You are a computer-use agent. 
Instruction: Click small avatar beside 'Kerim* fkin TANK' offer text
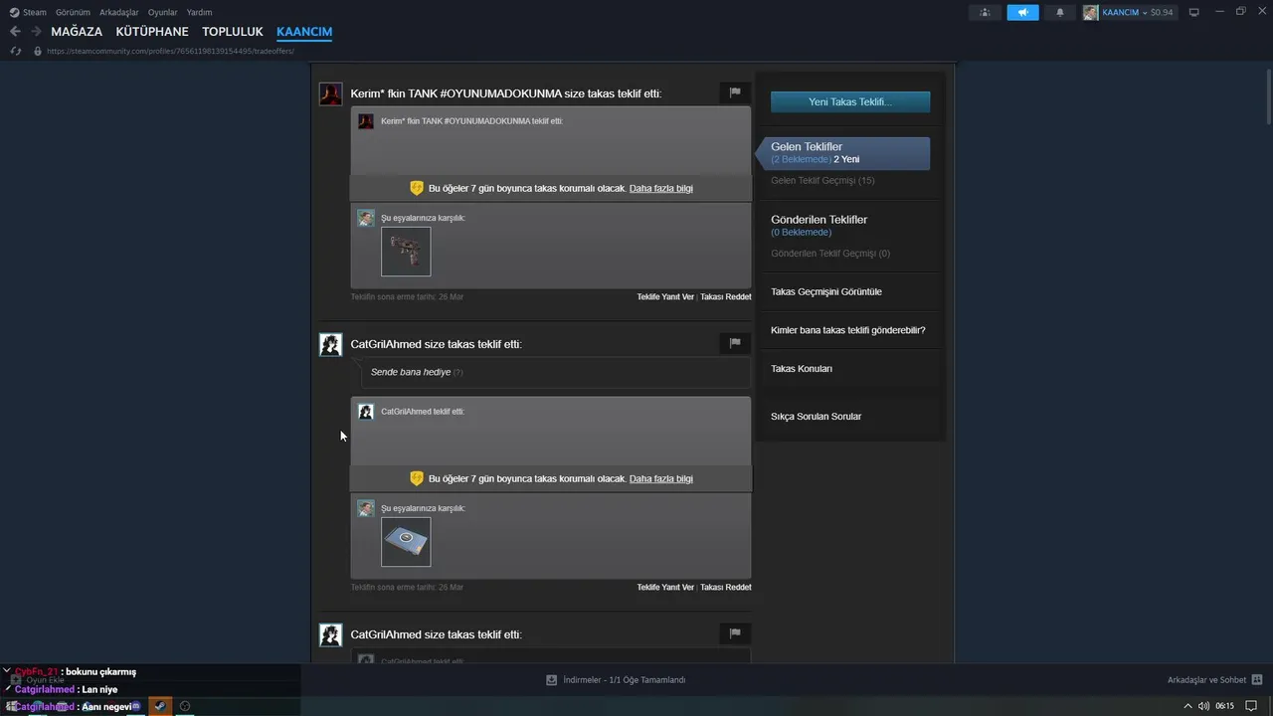(366, 121)
